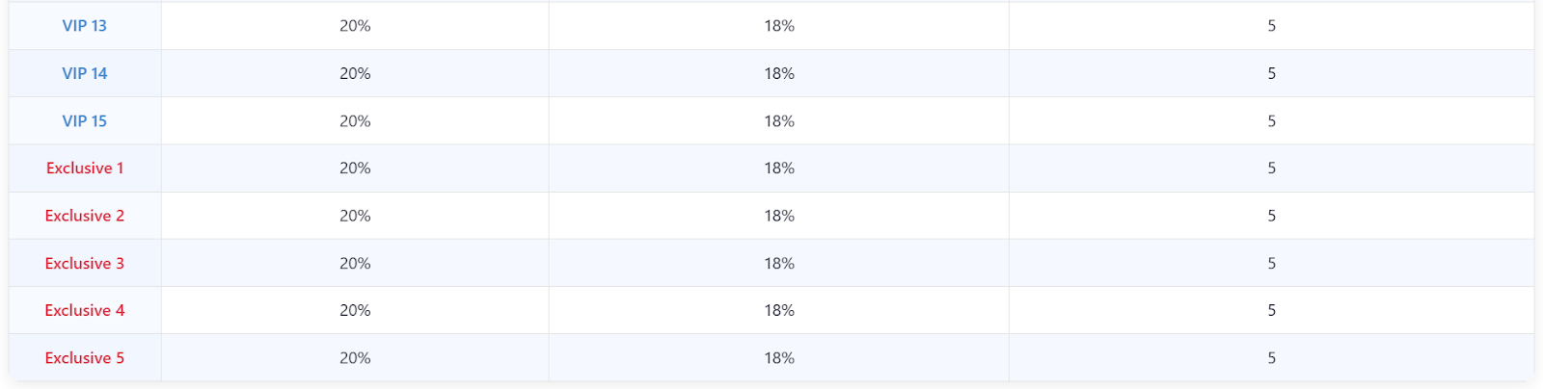
Task: Click the Exclusive 1 tier label
Action: (x=85, y=169)
